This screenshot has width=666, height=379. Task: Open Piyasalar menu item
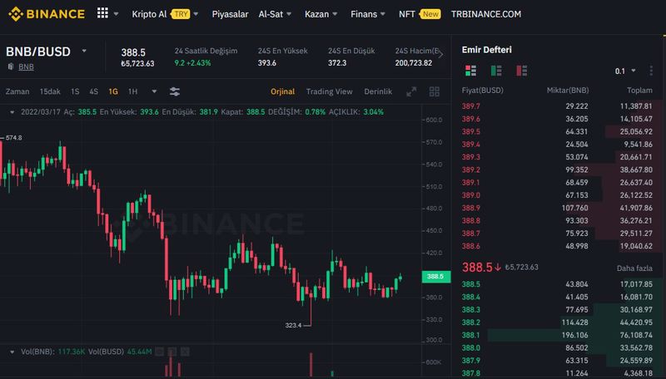tap(231, 14)
